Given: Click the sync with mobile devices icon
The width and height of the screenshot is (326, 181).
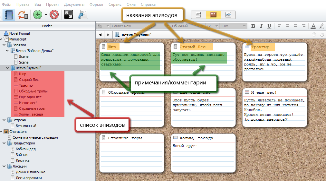Looking at the screenshot, I should 23,15.
